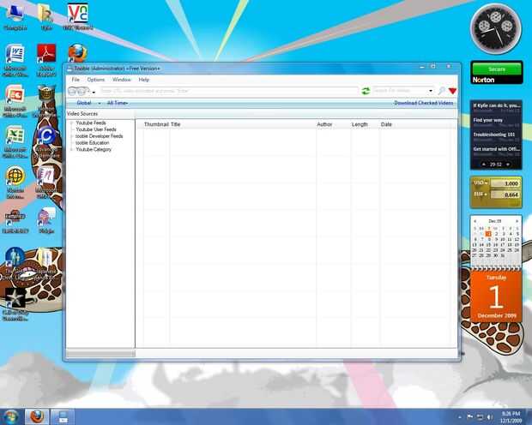Click the taskbar clock and date
Image resolution: width=532 pixels, height=425 pixels.
511,417
